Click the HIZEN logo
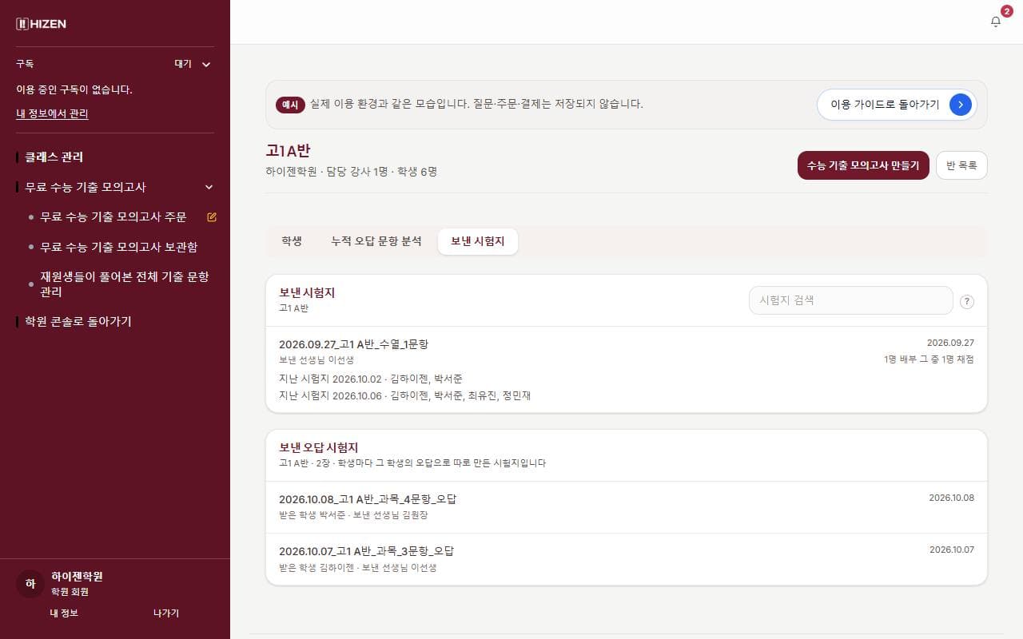Screen dimensions: 1023x639 [x=41, y=24]
